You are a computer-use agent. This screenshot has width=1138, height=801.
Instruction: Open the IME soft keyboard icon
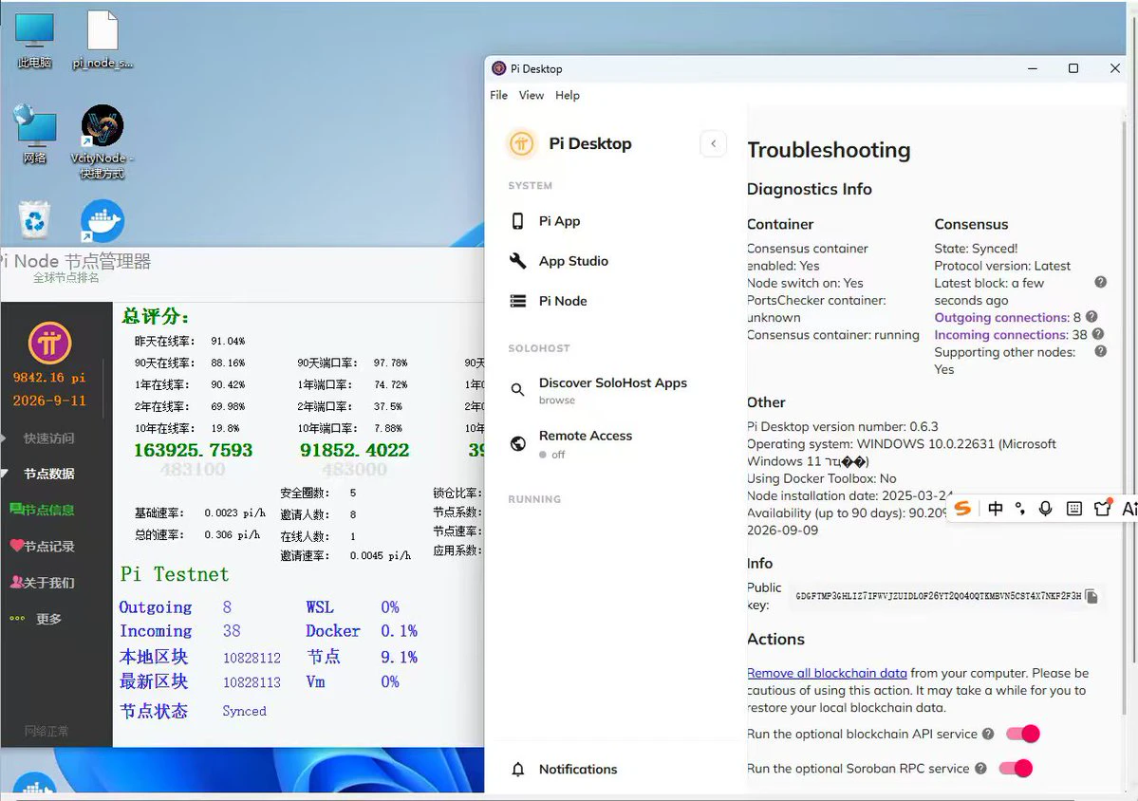[1074, 509]
